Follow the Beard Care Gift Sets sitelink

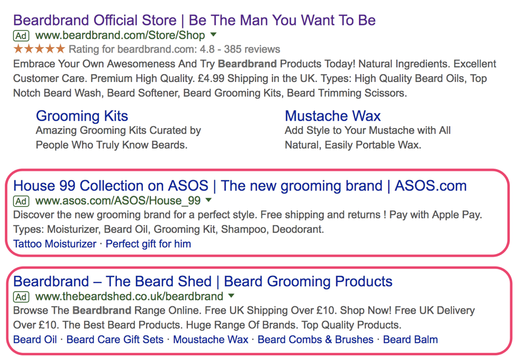pos(115,340)
